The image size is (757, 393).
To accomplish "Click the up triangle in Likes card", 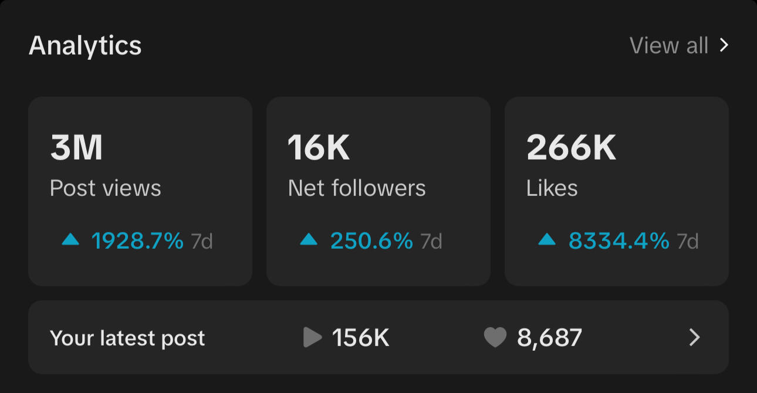I will click(547, 239).
